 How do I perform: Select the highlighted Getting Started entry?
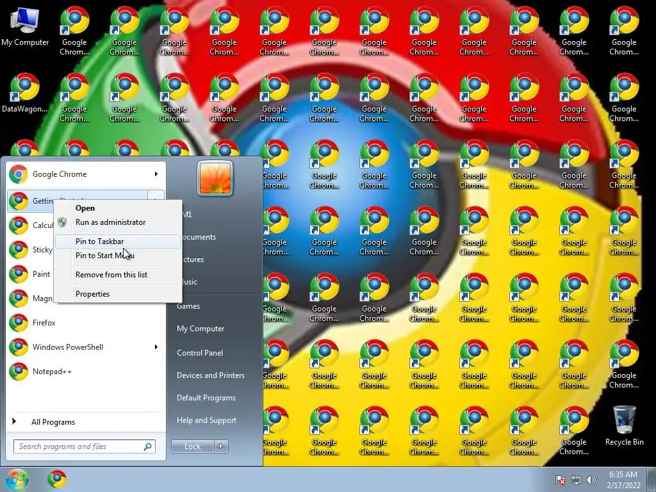click(x=30, y=201)
